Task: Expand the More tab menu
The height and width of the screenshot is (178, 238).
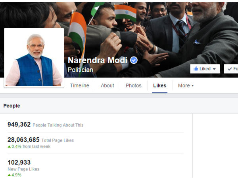Action: click(186, 86)
